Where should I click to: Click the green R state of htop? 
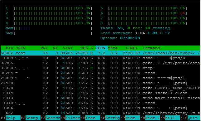point(92,68)
